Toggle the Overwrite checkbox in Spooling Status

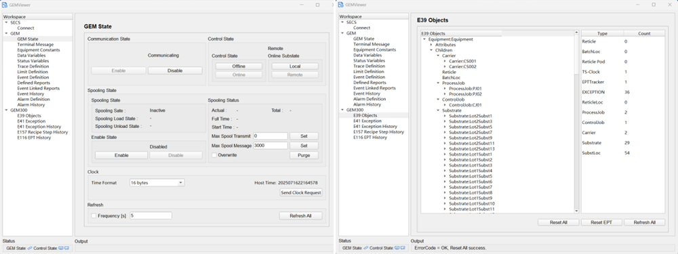214,154
